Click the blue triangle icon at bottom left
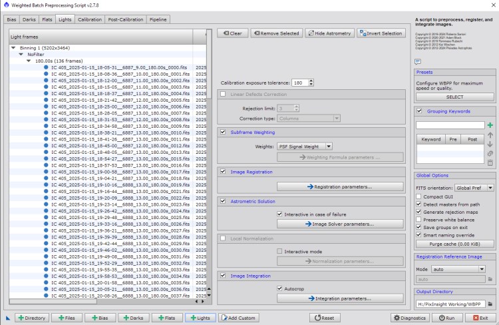 (x=8, y=318)
